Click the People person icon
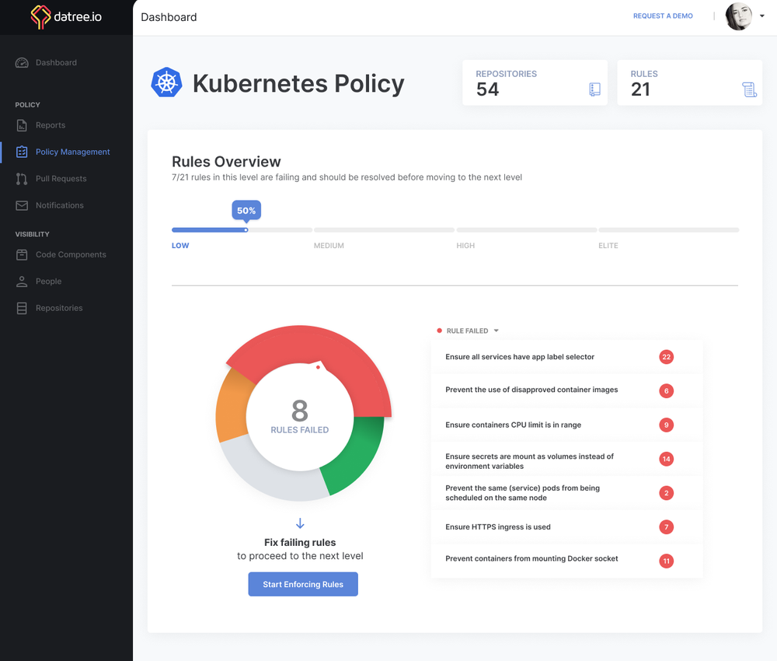The height and width of the screenshot is (661, 777). tap(22, 282)
